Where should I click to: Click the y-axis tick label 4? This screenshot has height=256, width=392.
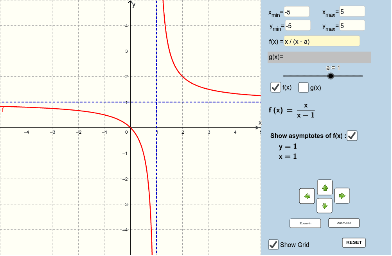(x=126, y=26)
